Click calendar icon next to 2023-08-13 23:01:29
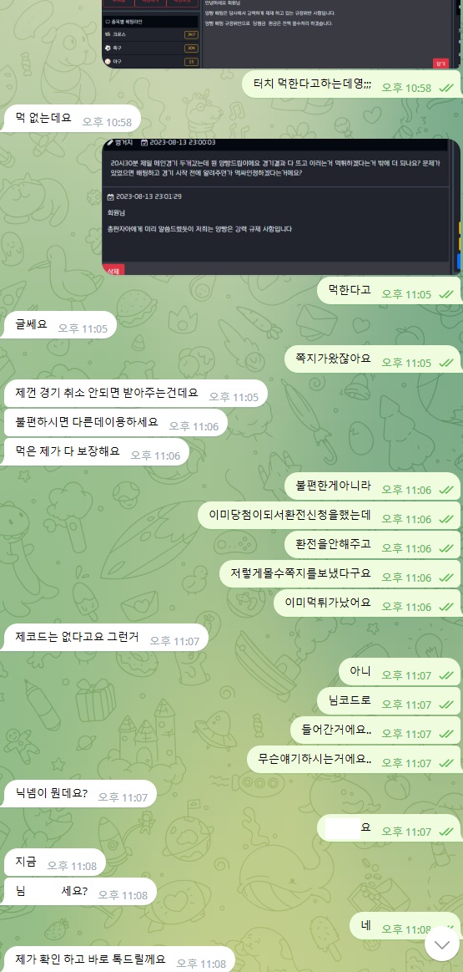This screenshot has height=972, width=463. [x=110, y=197]
